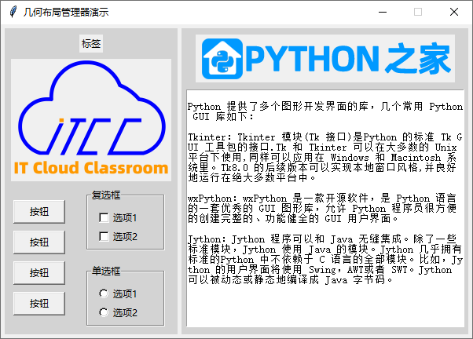This screenshot has height=339, width=473.
Task: Click the 单选框 group title
Action: coord(106,272)
